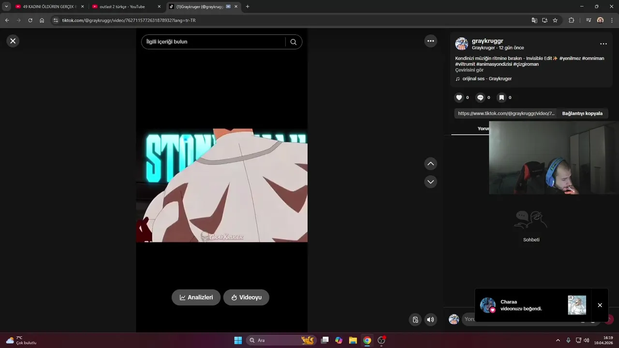
Task: Expand hidden system tray icons
Action: (558, 340)
